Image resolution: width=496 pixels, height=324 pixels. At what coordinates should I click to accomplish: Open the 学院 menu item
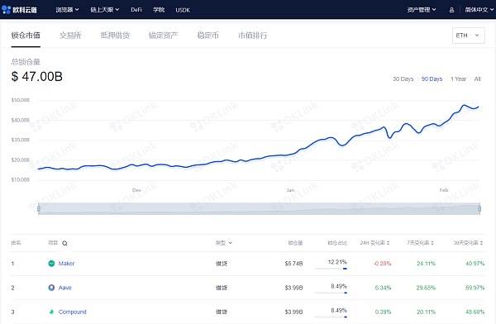tap(159, 10)
